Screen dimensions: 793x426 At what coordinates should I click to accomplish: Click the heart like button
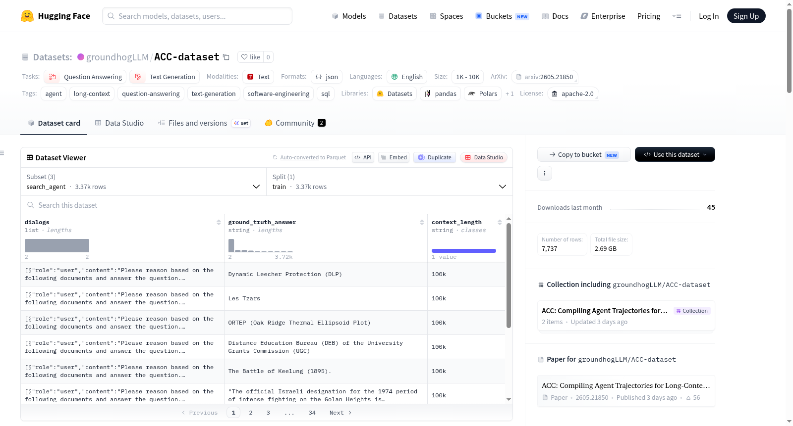[250, 57]
